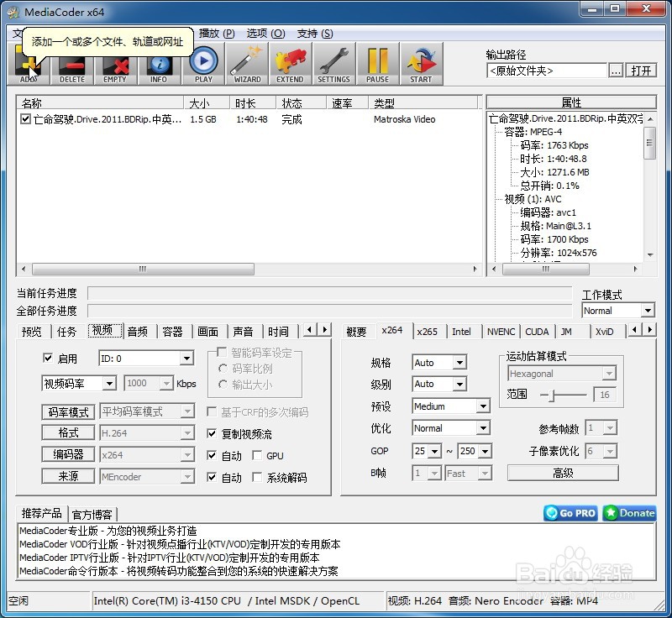Click the ADD files toolbar icon
672x618 pixels.
29,65
